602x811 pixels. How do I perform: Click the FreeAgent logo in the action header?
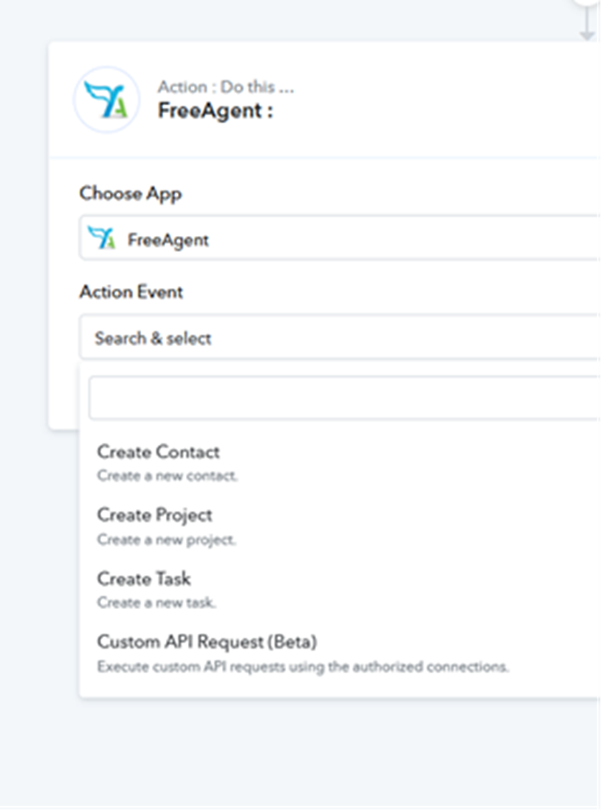pos(106,99)
